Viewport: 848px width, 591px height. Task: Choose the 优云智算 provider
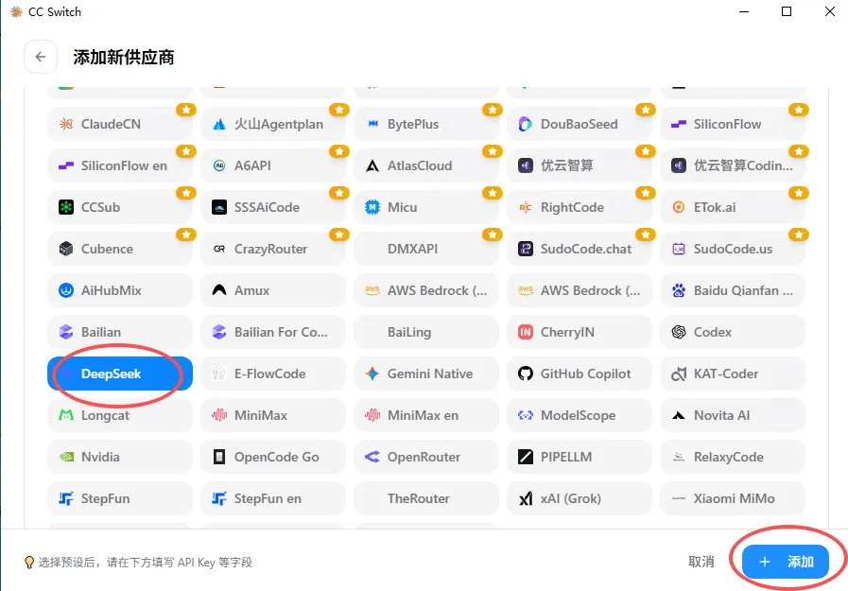click(580, 165)
